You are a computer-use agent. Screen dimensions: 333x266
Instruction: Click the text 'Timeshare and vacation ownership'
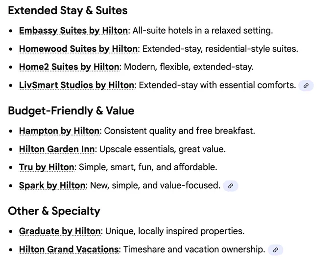(193, 249)
